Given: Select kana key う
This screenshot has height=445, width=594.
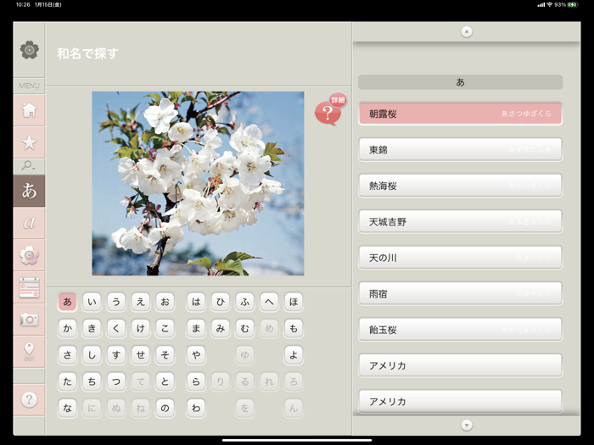Looking at the screenshot, I should pyautogui.click(x=116, y=302).
